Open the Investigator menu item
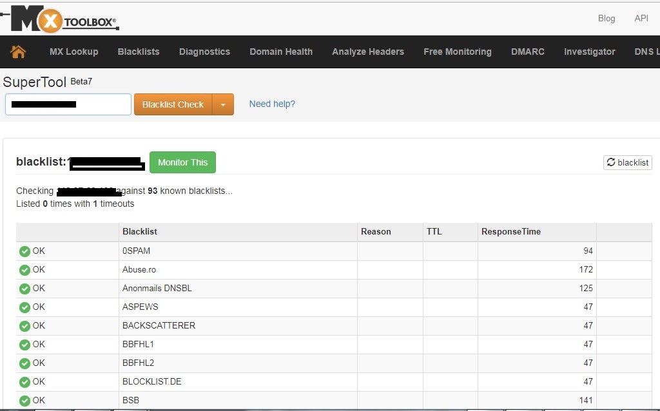660x411 pixels. coord(589,52)
